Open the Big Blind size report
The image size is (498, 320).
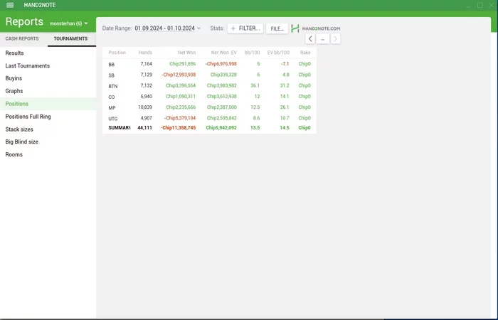[48, 142]
